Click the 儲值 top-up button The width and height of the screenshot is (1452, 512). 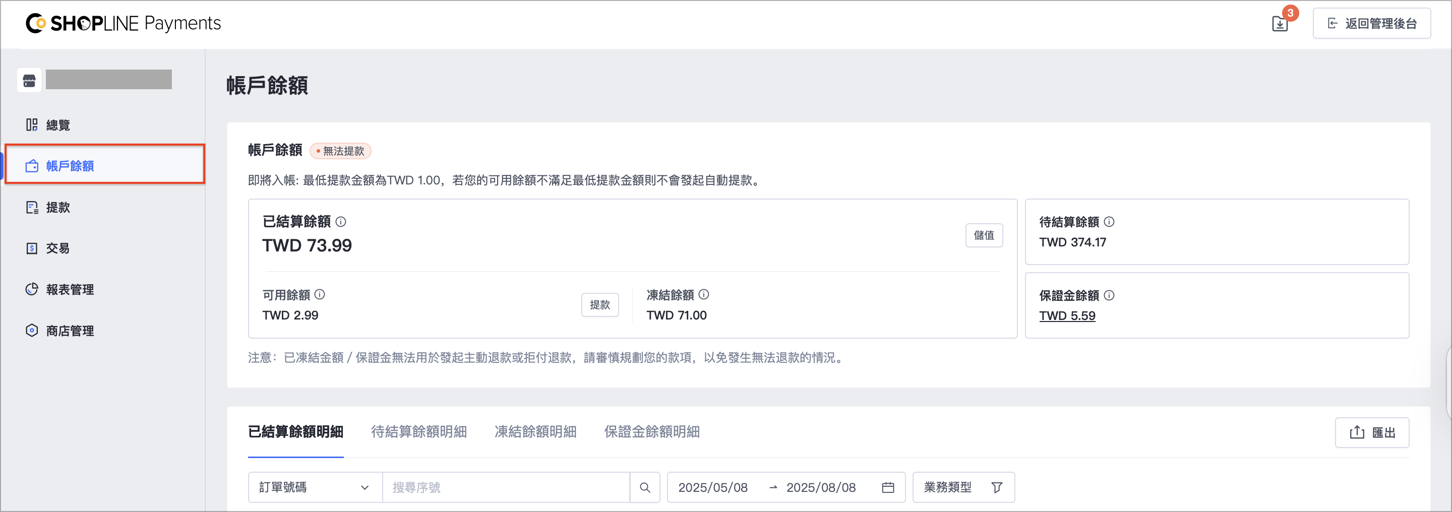pyautogui.click(x=984, y=235)
